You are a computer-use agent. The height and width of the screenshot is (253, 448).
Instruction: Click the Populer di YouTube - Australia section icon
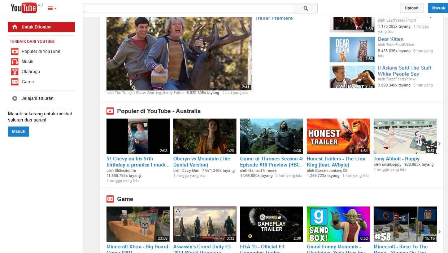(x=110, y=111)
